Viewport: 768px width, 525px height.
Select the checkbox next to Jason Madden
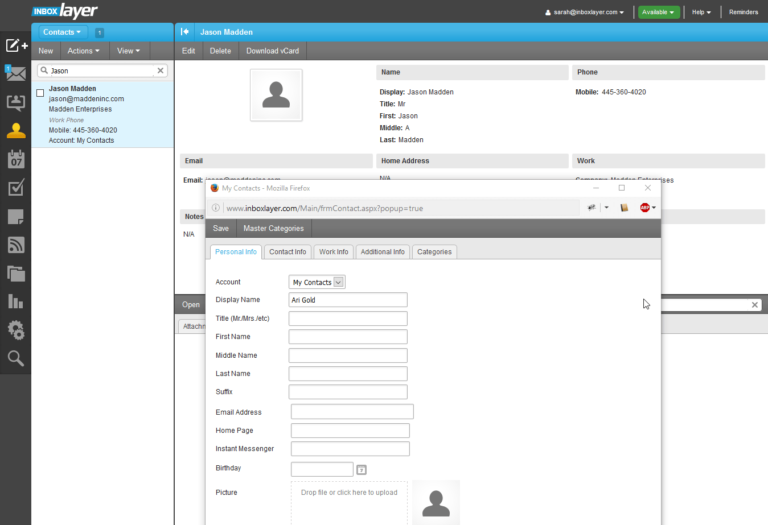click(40, 93)
